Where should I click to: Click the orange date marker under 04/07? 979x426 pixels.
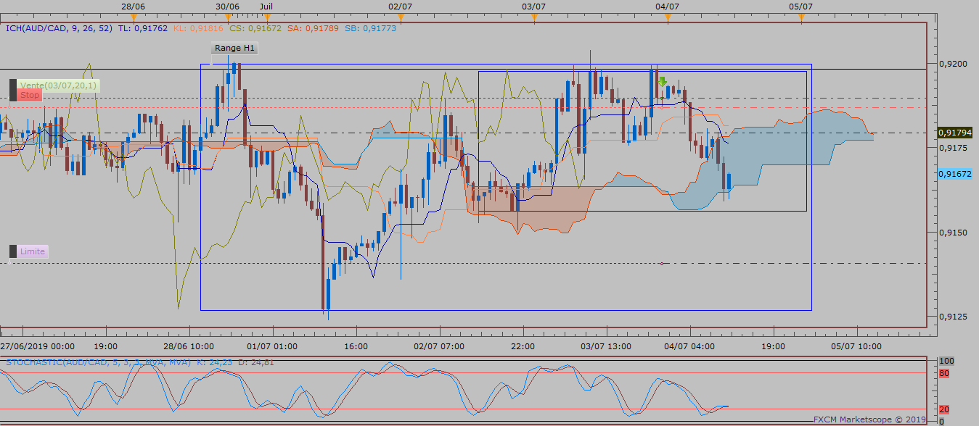(668, 17)
